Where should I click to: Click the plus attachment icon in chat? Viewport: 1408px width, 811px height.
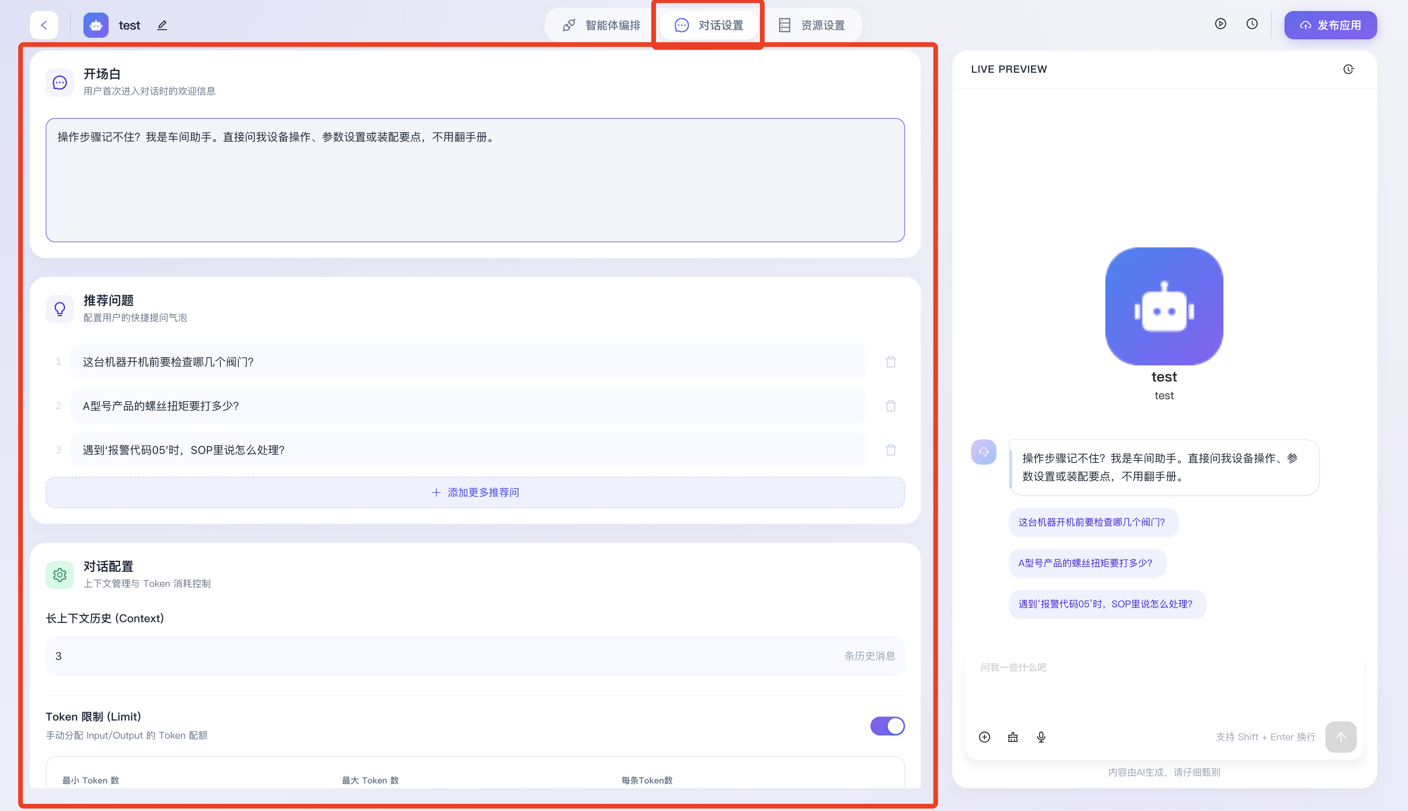[x=985, y=737]
